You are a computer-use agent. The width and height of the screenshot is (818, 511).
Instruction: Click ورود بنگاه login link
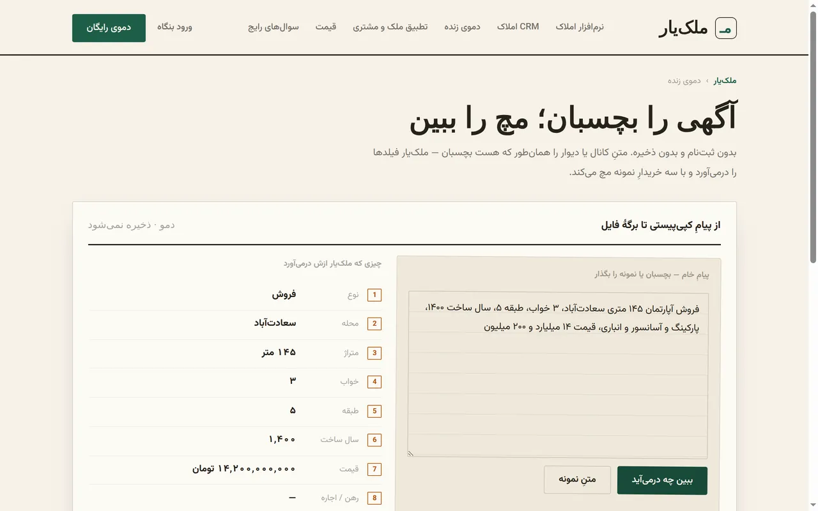point(174,27)
